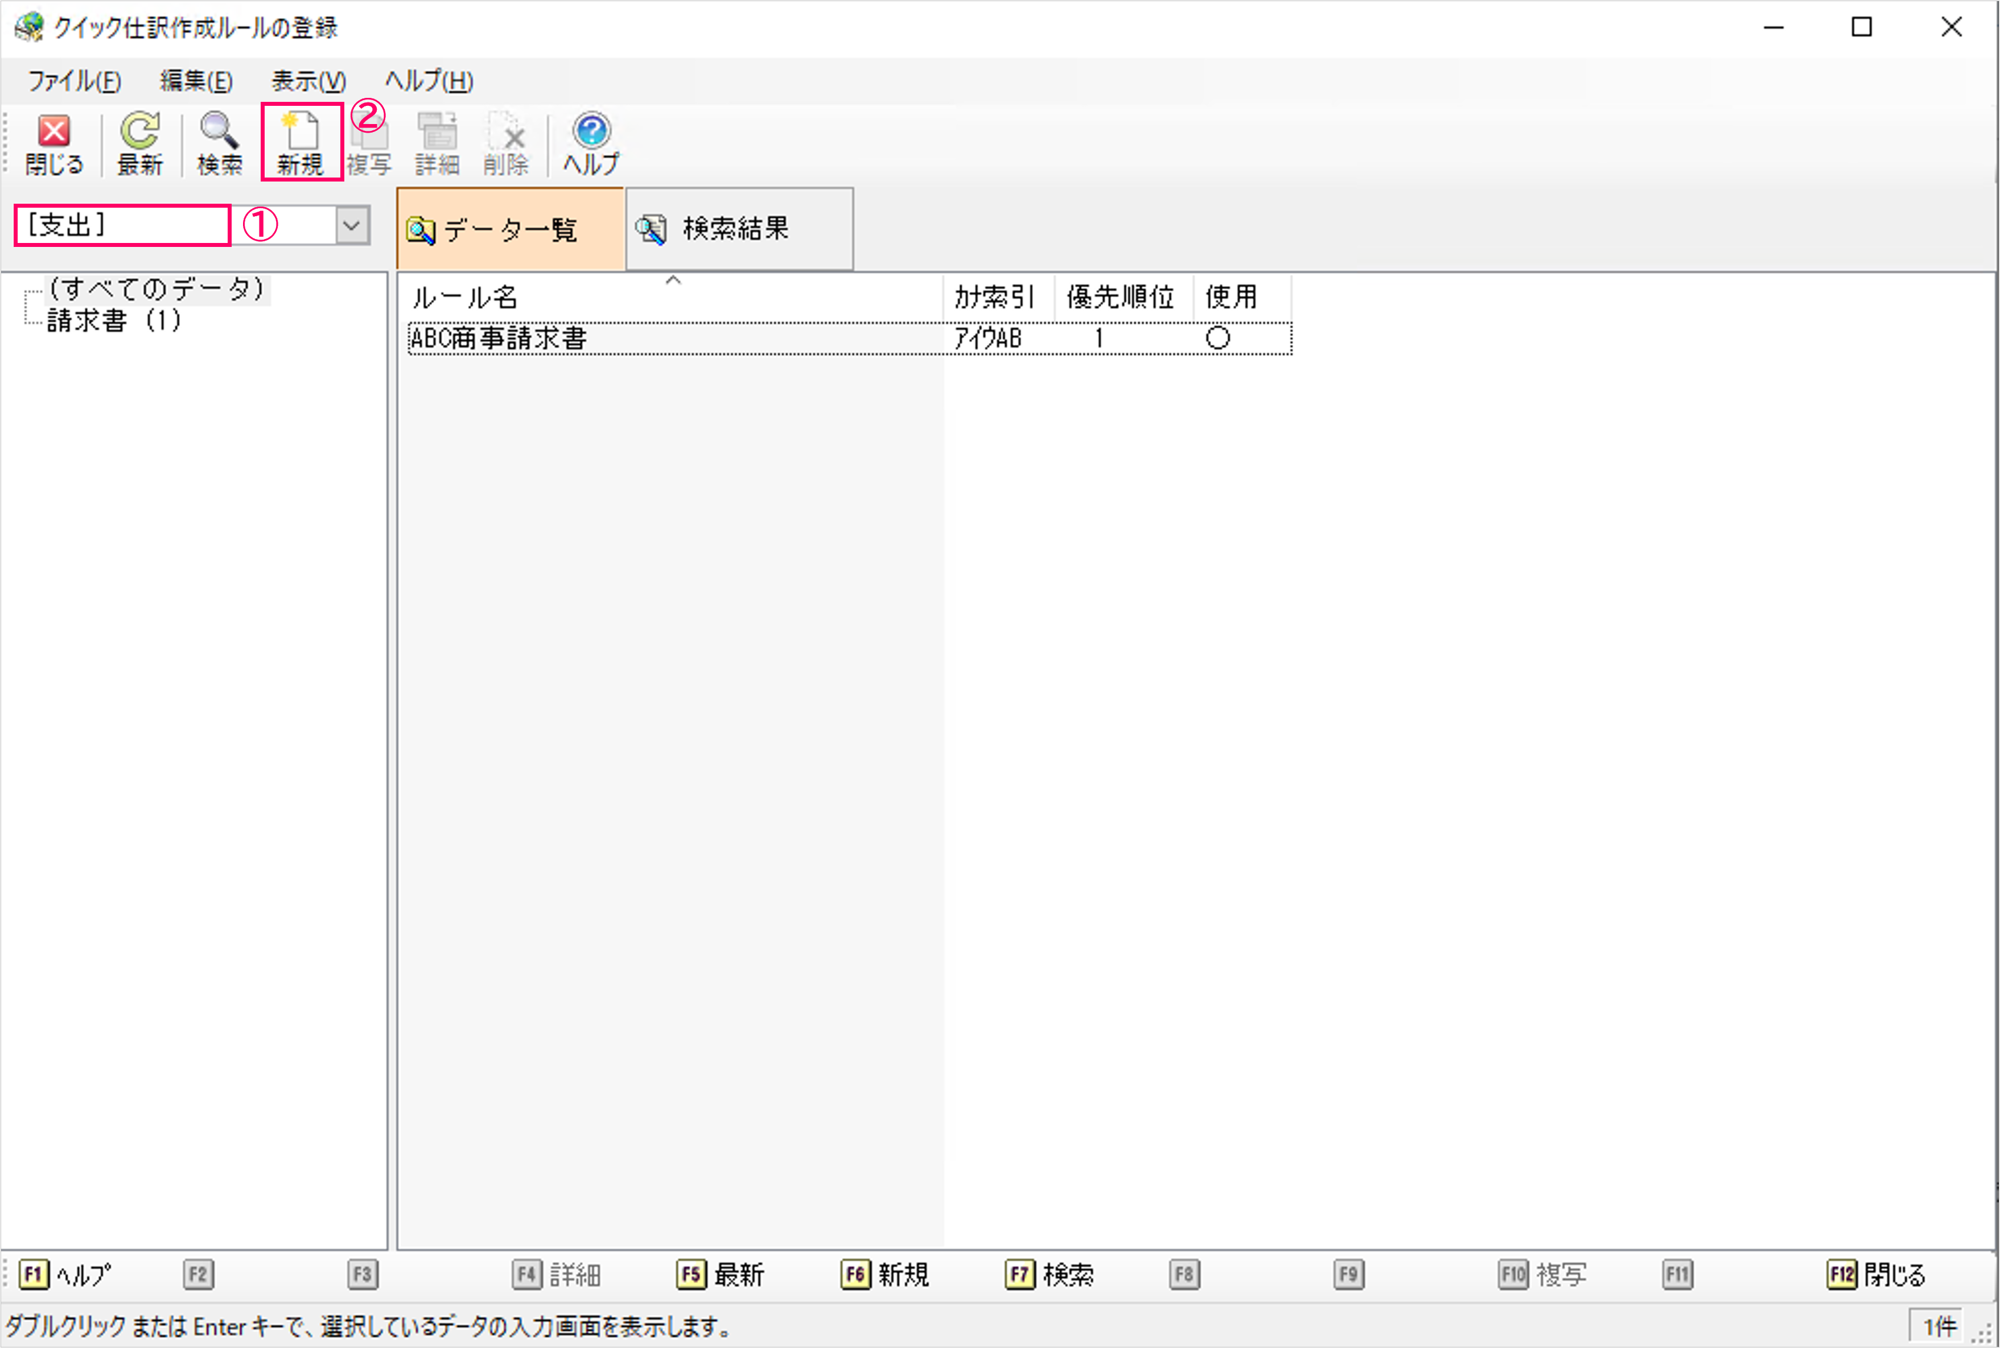
Task: Switch to the データ一覧 tab
Action: [x=509, y=229]
